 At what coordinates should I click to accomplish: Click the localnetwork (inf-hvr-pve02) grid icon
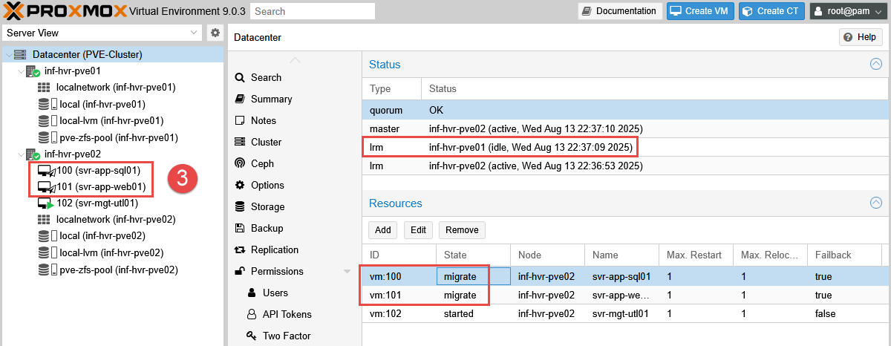[45, 219]
